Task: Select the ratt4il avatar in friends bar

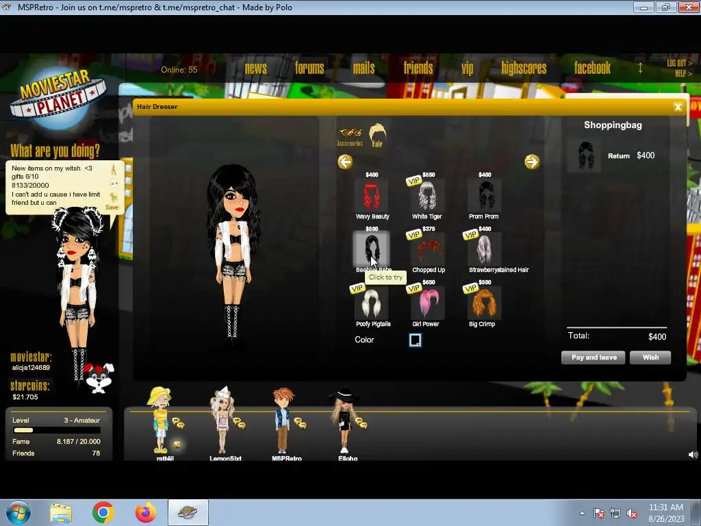Action: coord(160,420)
